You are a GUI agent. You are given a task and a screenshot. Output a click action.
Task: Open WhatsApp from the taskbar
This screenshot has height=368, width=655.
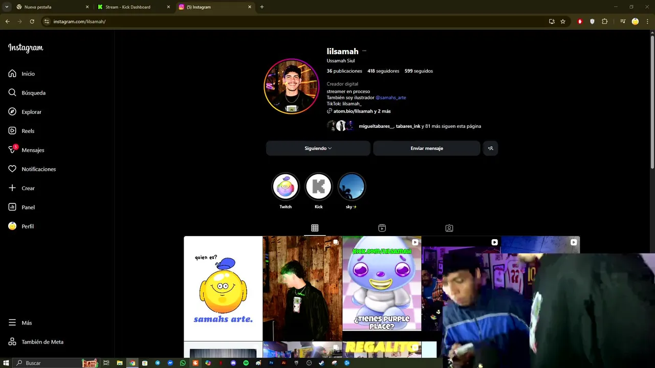tap(183, 363)
